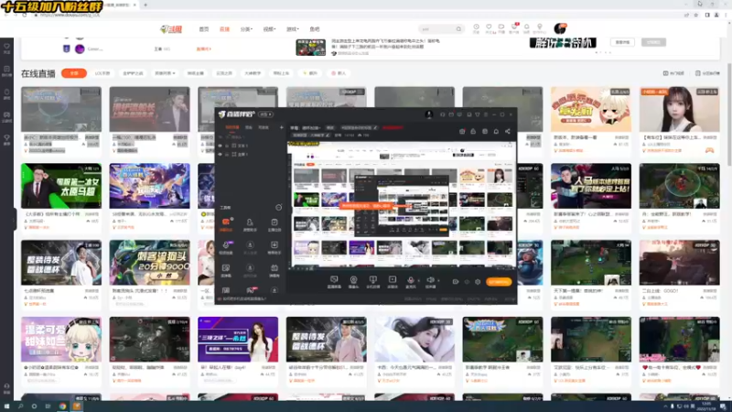Click the orange start streaming button
Viewport: 732px width, 412px height.
coord(498,282)
